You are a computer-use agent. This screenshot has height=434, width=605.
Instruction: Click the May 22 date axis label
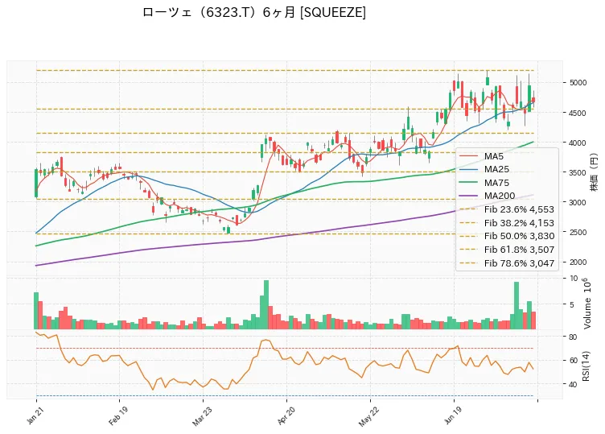tap(368, 416)
